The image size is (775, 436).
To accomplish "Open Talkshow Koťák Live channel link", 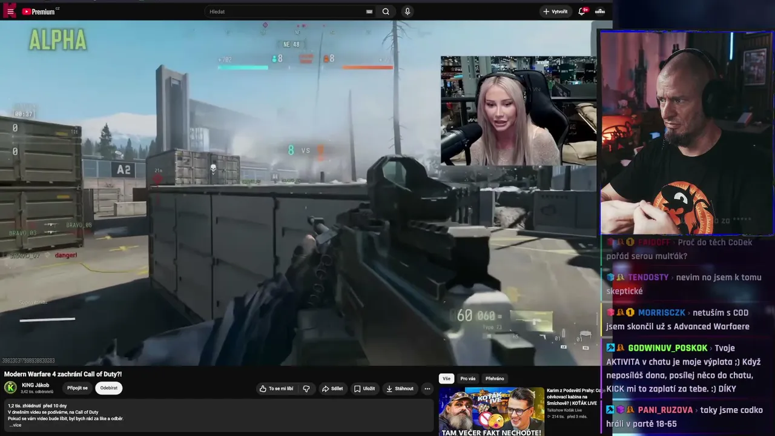I will (564, 410).
